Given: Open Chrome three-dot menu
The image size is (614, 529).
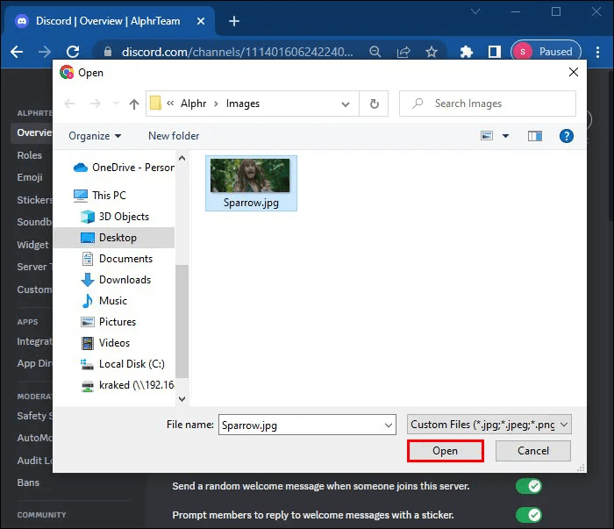Looking at the screenshot, I should 597,52.
